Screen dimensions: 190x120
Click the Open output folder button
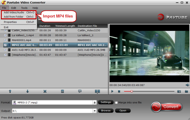[123, 111]
